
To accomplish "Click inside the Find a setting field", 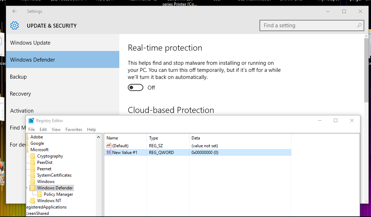I will pos(304,25).
